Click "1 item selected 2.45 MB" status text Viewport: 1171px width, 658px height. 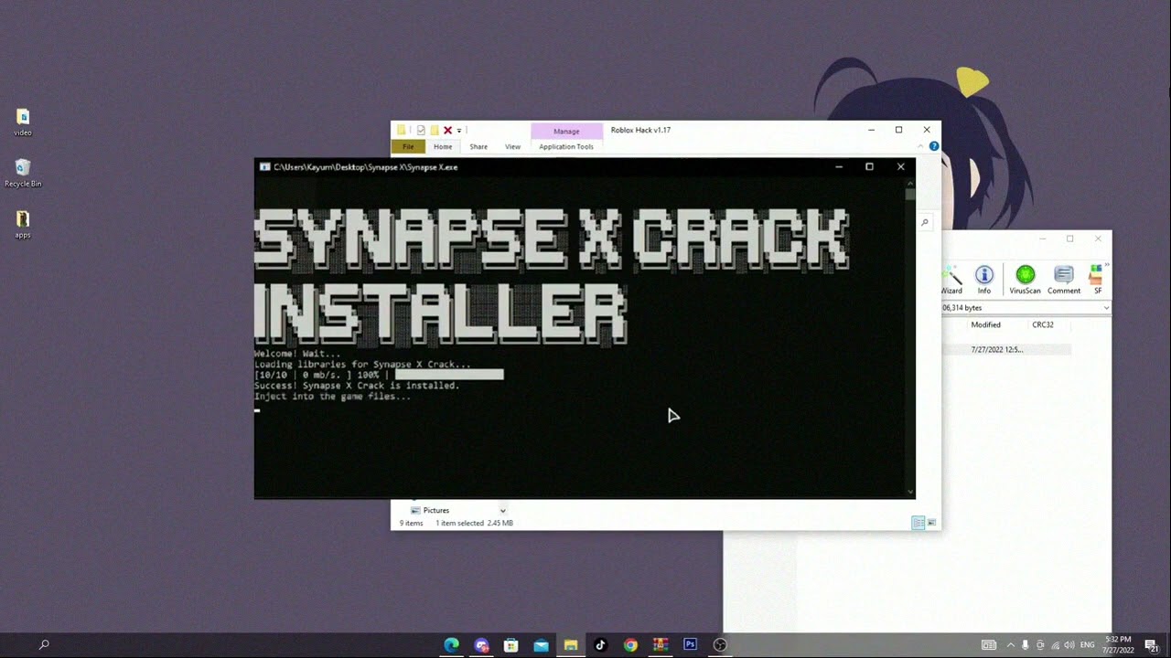(474, 524)
